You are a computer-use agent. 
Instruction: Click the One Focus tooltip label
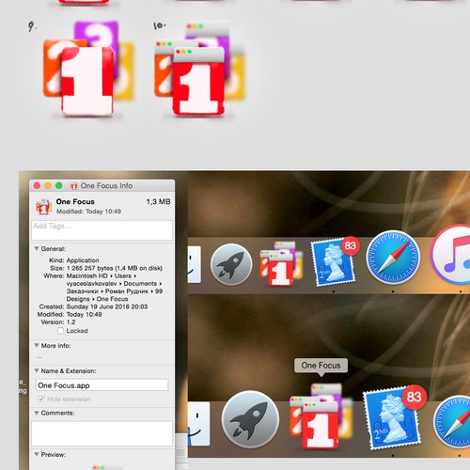[321, 366]
